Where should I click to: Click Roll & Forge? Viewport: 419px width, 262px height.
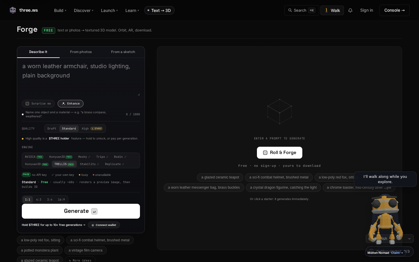280,153
